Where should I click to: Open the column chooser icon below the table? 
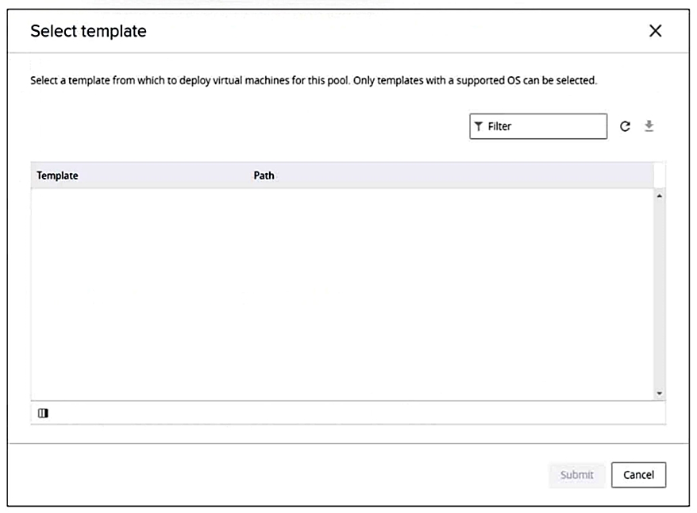coord(43,414)
